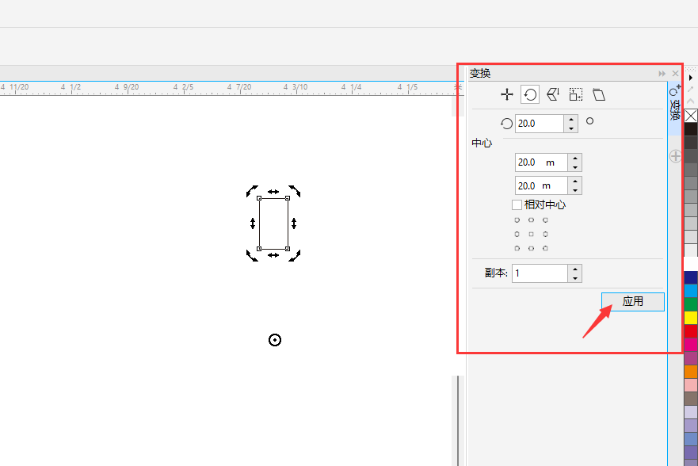
Task: Click the bottom-right rotation handle of rectangle
Action: click(294, 255)
